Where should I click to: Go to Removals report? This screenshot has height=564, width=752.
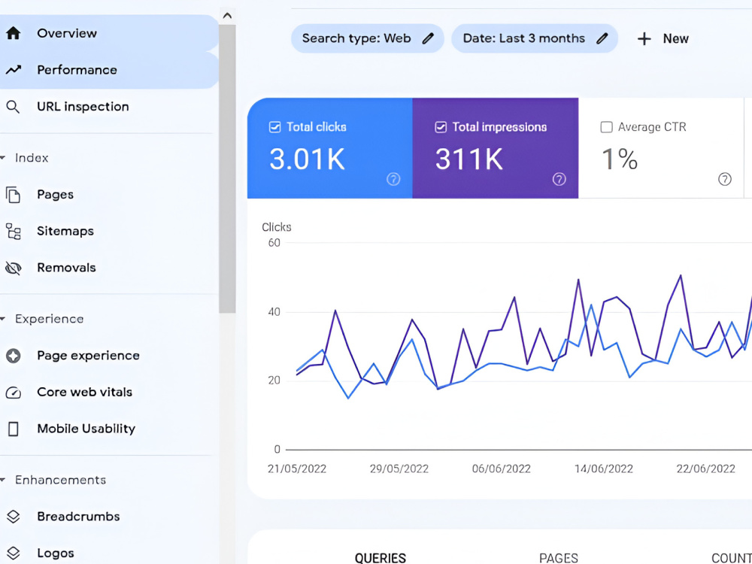click(109, 268)
